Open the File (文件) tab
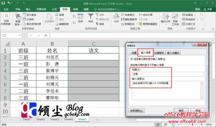The image size is (216, 127). click(6, 9)
